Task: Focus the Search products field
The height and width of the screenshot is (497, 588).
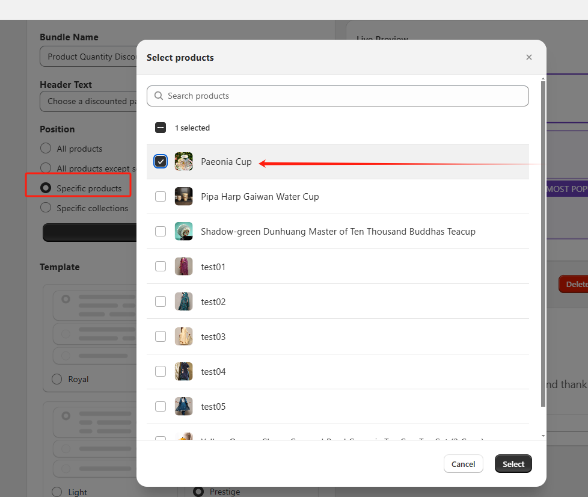Action: click(x=343, y=96)
